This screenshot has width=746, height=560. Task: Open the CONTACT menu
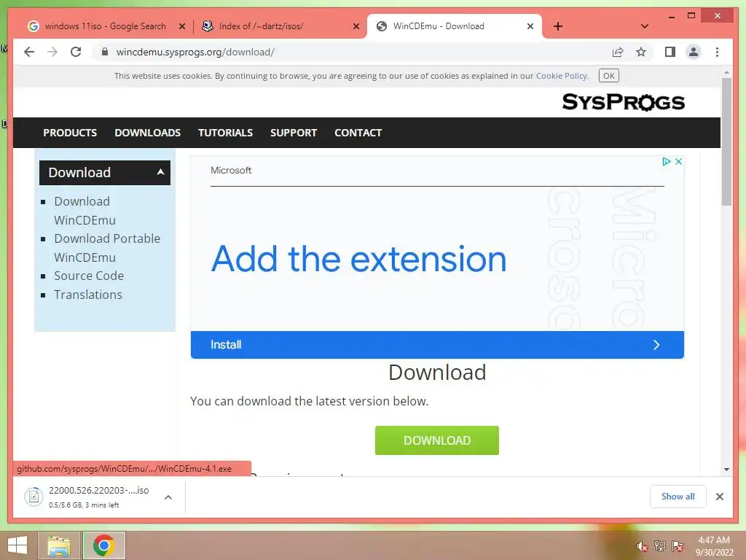click(358, 133)
